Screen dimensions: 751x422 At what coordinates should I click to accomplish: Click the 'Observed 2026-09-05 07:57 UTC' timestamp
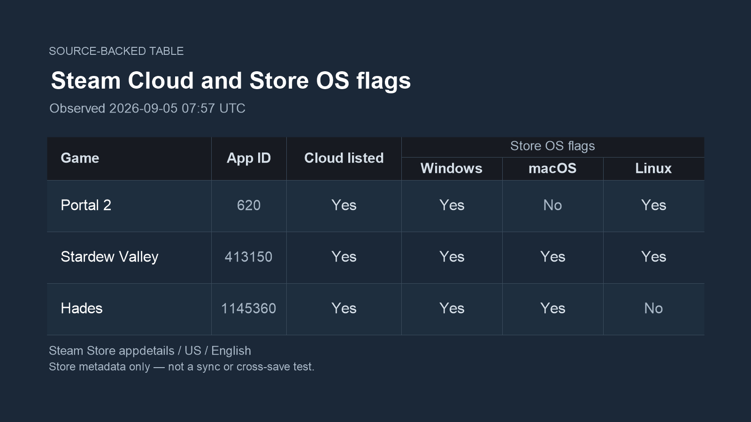tap(147, 108)
